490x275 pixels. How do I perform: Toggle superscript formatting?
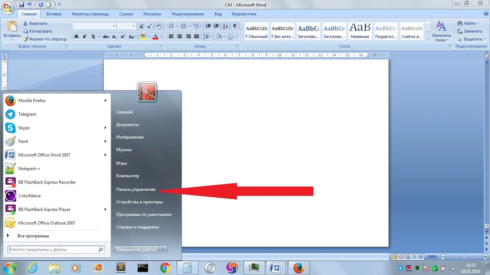click(123, 37)
